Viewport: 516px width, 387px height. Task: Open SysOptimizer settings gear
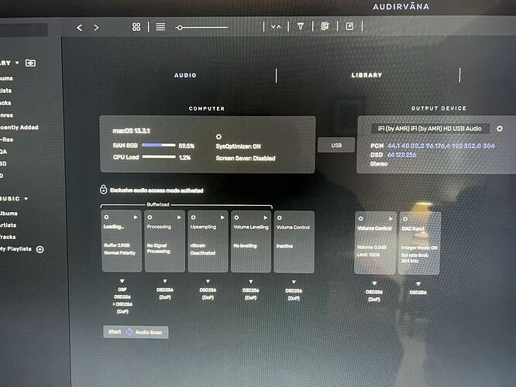coord(218,136)
